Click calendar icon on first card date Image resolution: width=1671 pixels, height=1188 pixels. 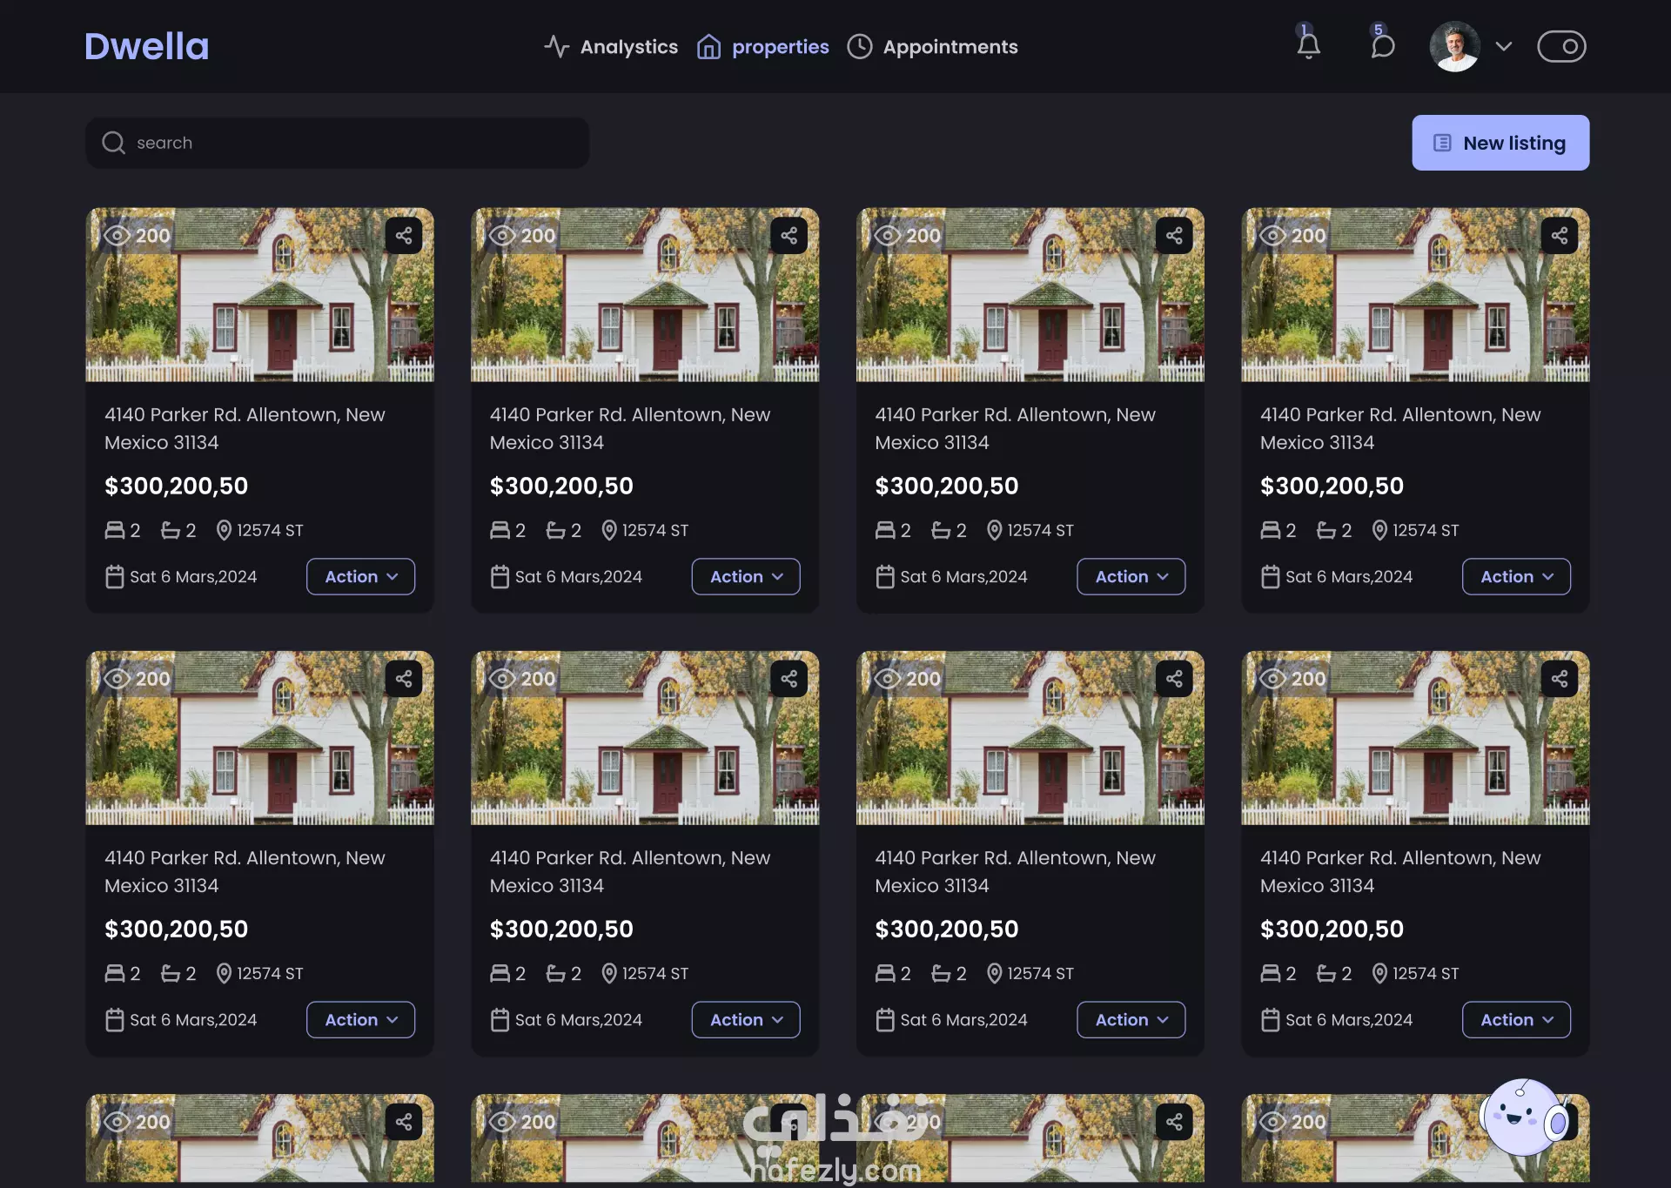point(114,577)
